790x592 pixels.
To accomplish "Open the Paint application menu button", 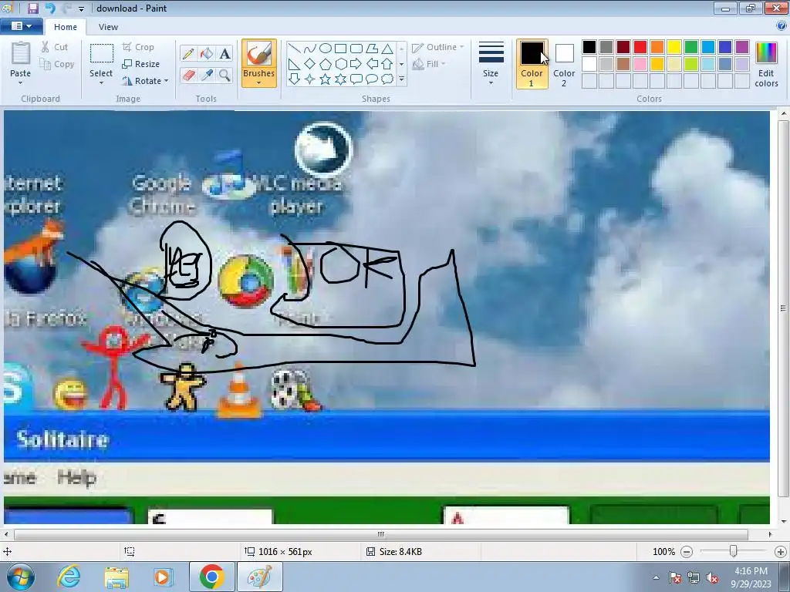I will pyautogui.click(x=21, y=26).
